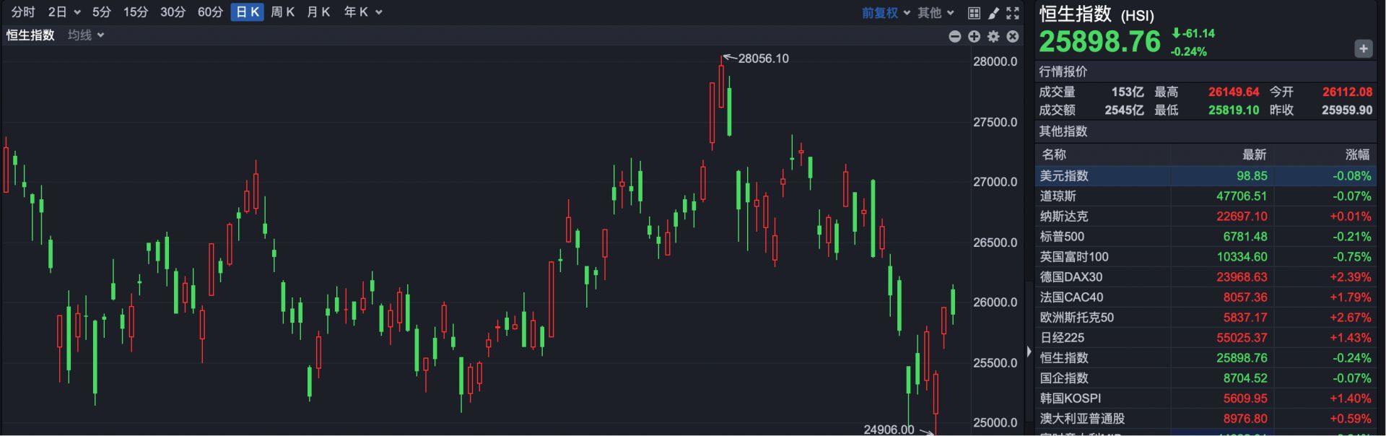Select the drawing brush tool
This screenshot has width=1386, height=436.
click(993, 13)
